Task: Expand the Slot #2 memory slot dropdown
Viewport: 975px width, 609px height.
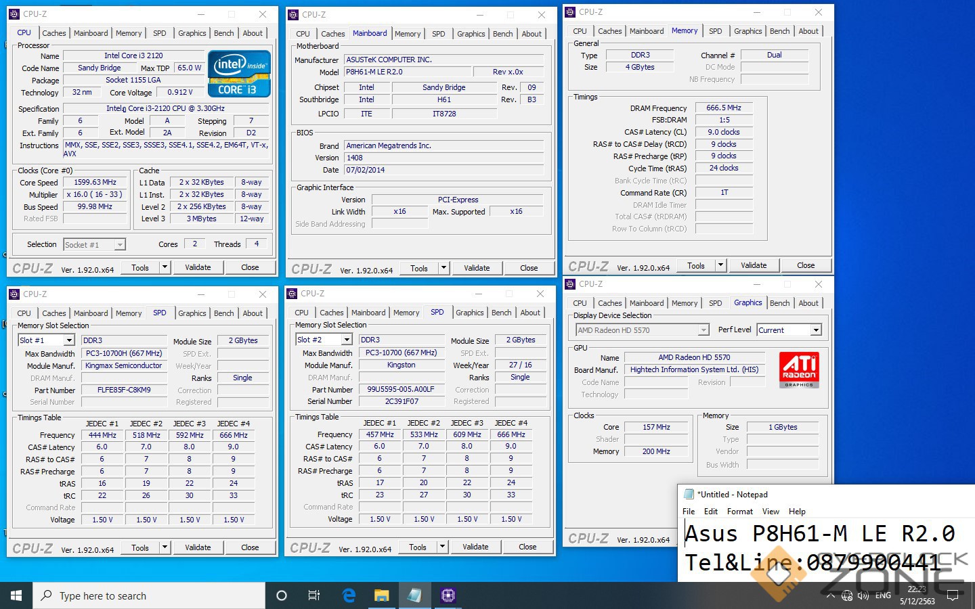Action: pyautogui.click(x=346, y=340)
